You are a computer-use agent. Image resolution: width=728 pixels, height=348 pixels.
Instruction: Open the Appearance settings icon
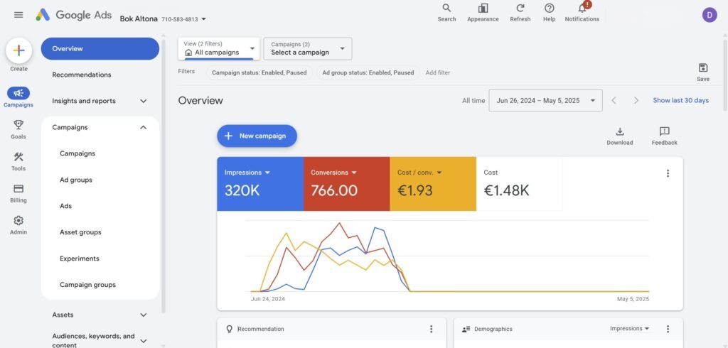(x=483, y=9)
